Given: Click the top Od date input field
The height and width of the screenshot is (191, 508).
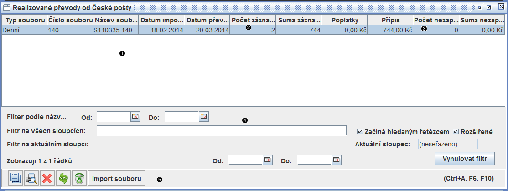Looking at the screenshot, I should (114, 117).
